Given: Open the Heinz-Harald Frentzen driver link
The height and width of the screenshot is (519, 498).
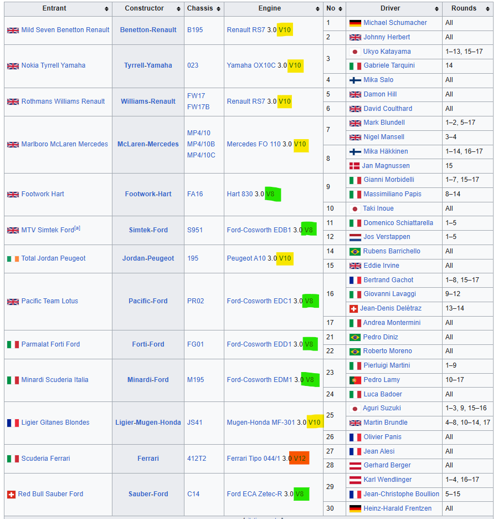Looking at the screenshot, I should [x=398, y=508].
